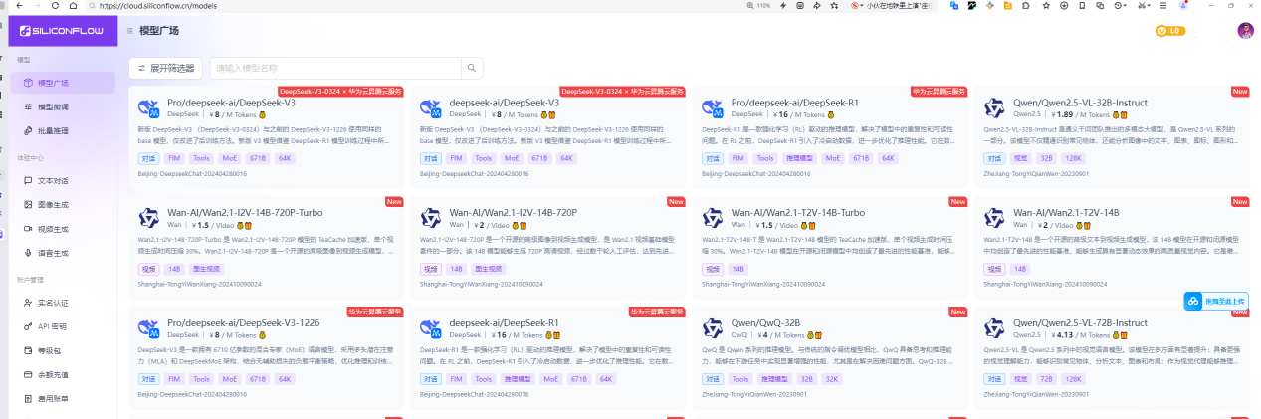1261x419 pixels.
Task: Click the Qwen2.5-VL-32B-Instruct Qwen logo
Action: [995, 108]
